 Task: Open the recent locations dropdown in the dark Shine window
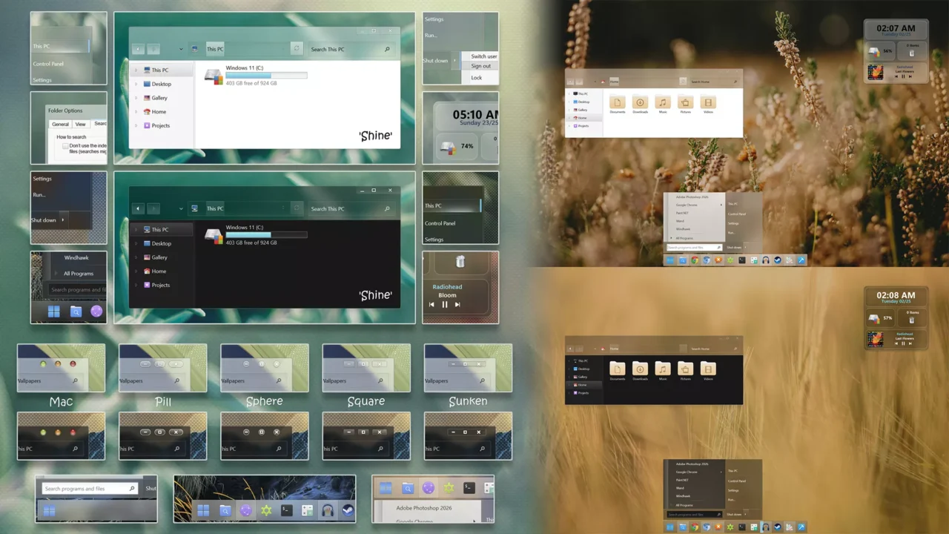[x=180, y=208]
